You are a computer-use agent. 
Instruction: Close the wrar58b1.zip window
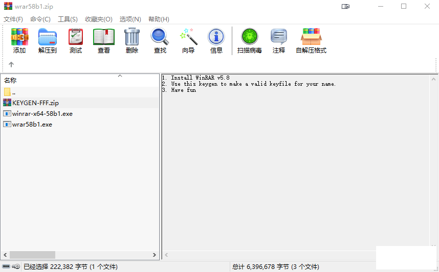coord(427,6)
